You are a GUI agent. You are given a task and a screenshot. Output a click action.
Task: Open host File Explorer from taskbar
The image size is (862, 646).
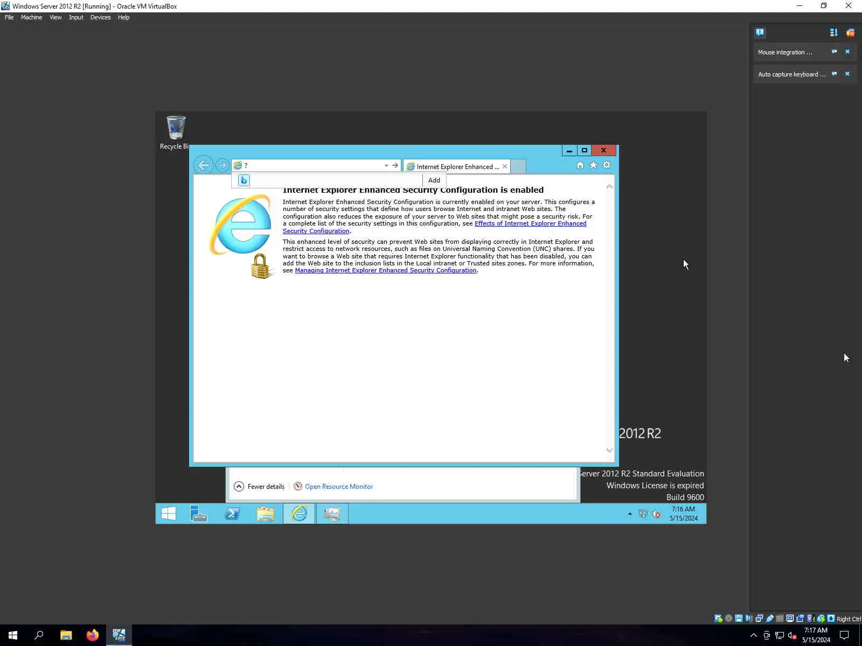pyautogui.click(x=66, y=635)
